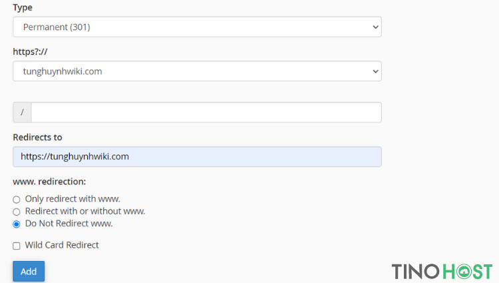Click the Redirects to label
Image resolution: width=499 pixels, height=283 pixels.
pyautogui.click(x=37, y=137)
